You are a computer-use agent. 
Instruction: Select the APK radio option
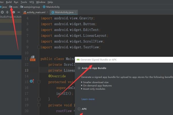click(x=79, y=109)
